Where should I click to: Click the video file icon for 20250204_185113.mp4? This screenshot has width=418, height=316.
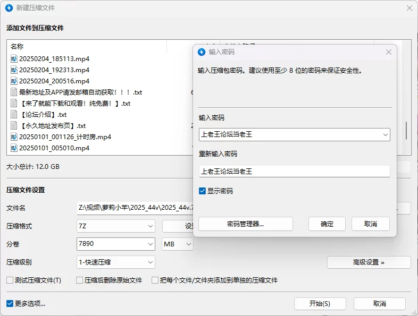click(14, 58)
